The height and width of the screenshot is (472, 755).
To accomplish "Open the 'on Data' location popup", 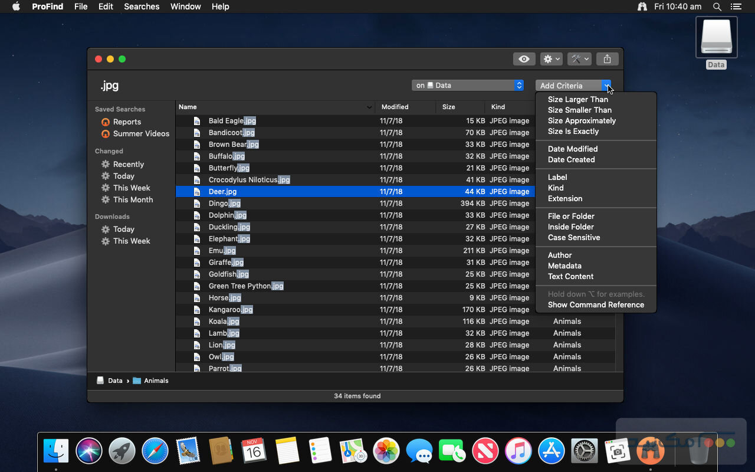I will (467, 86).
